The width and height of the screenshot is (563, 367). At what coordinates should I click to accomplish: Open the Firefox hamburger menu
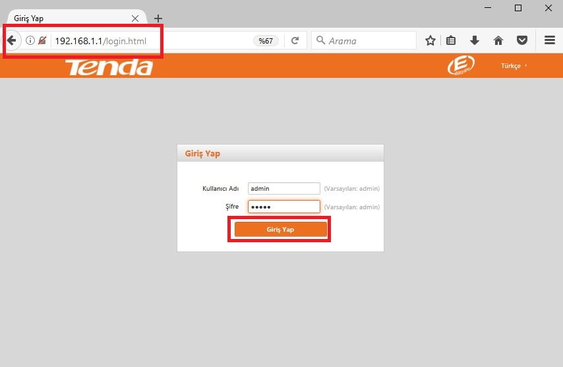point(549,41)
